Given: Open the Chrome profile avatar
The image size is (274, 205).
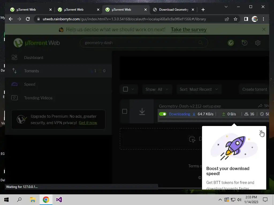Looking at the screenshot, I should (x=255, y=19).
